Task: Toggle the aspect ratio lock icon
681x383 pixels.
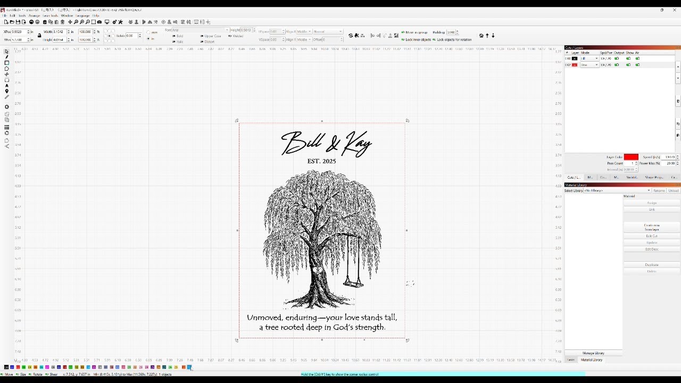Action: point(39,35)
